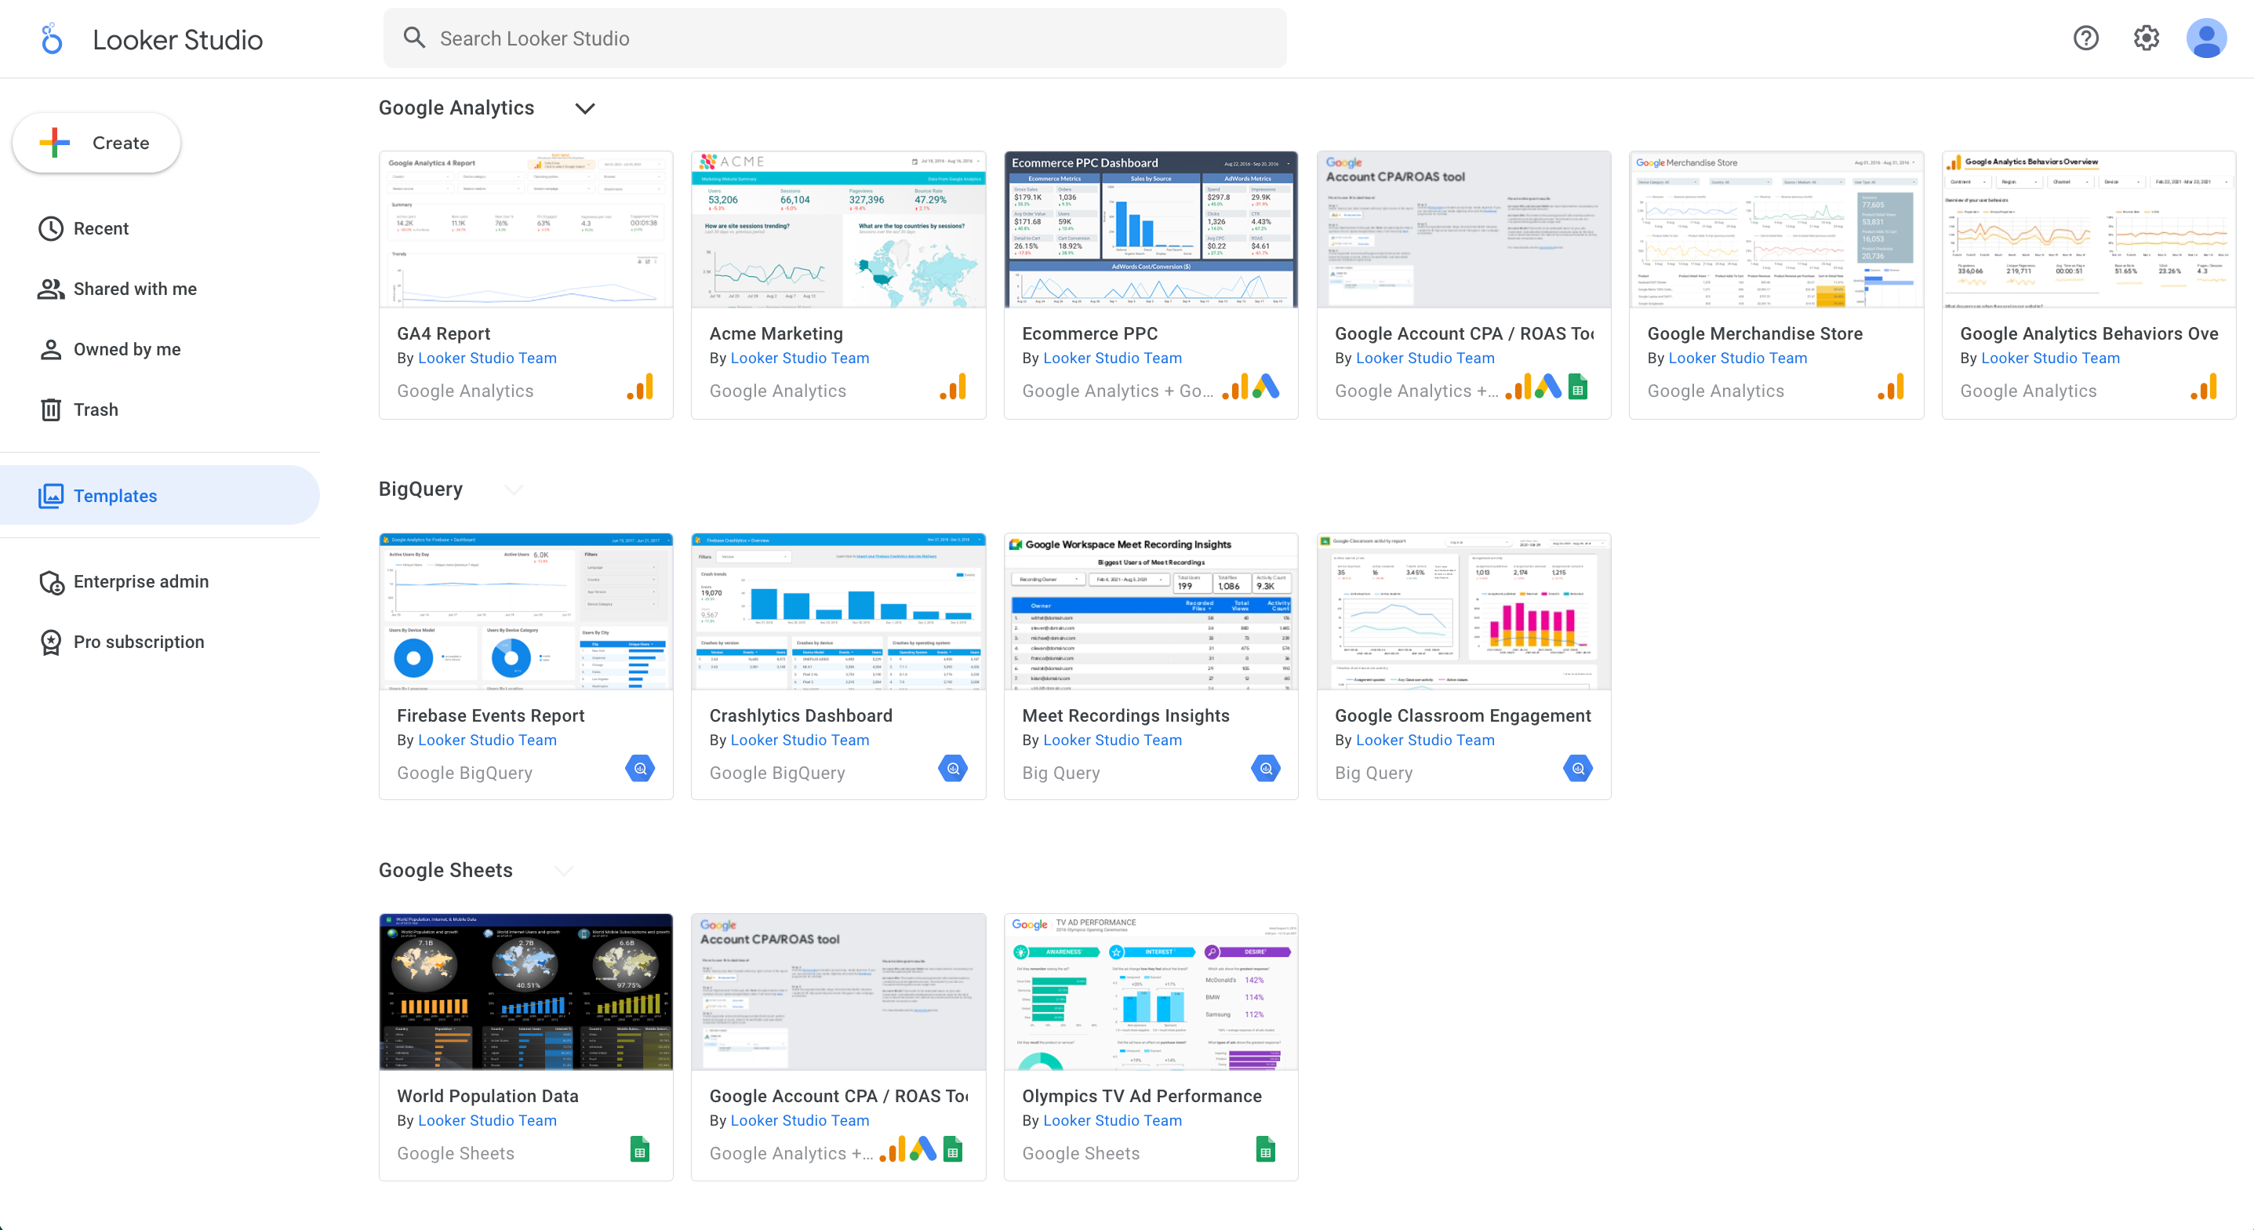Collapse the Google Analytics section chevron
Viewport: 2254px width, 1230px height.
[584, 108]
